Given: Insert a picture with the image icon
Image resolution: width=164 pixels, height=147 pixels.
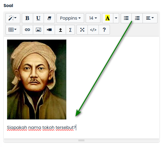Looking at the screenshot, I should (38, 30).
